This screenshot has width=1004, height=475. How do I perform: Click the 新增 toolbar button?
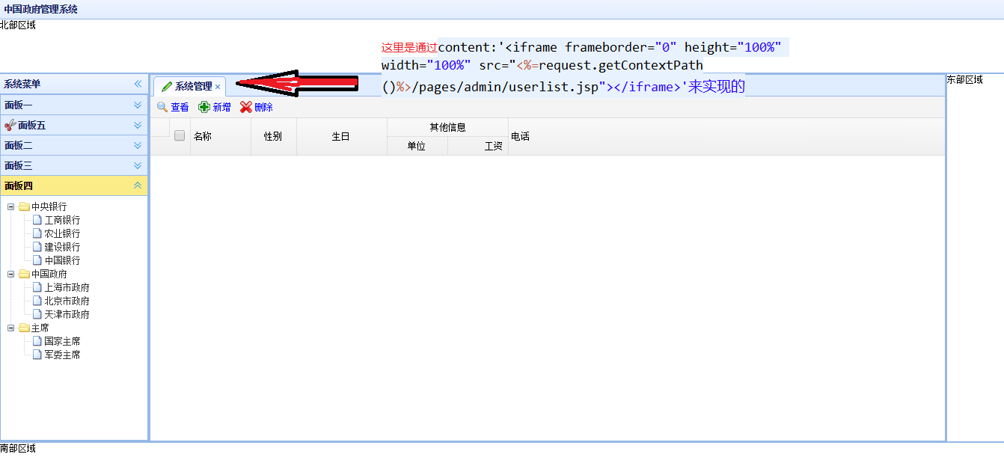(215, 107)
